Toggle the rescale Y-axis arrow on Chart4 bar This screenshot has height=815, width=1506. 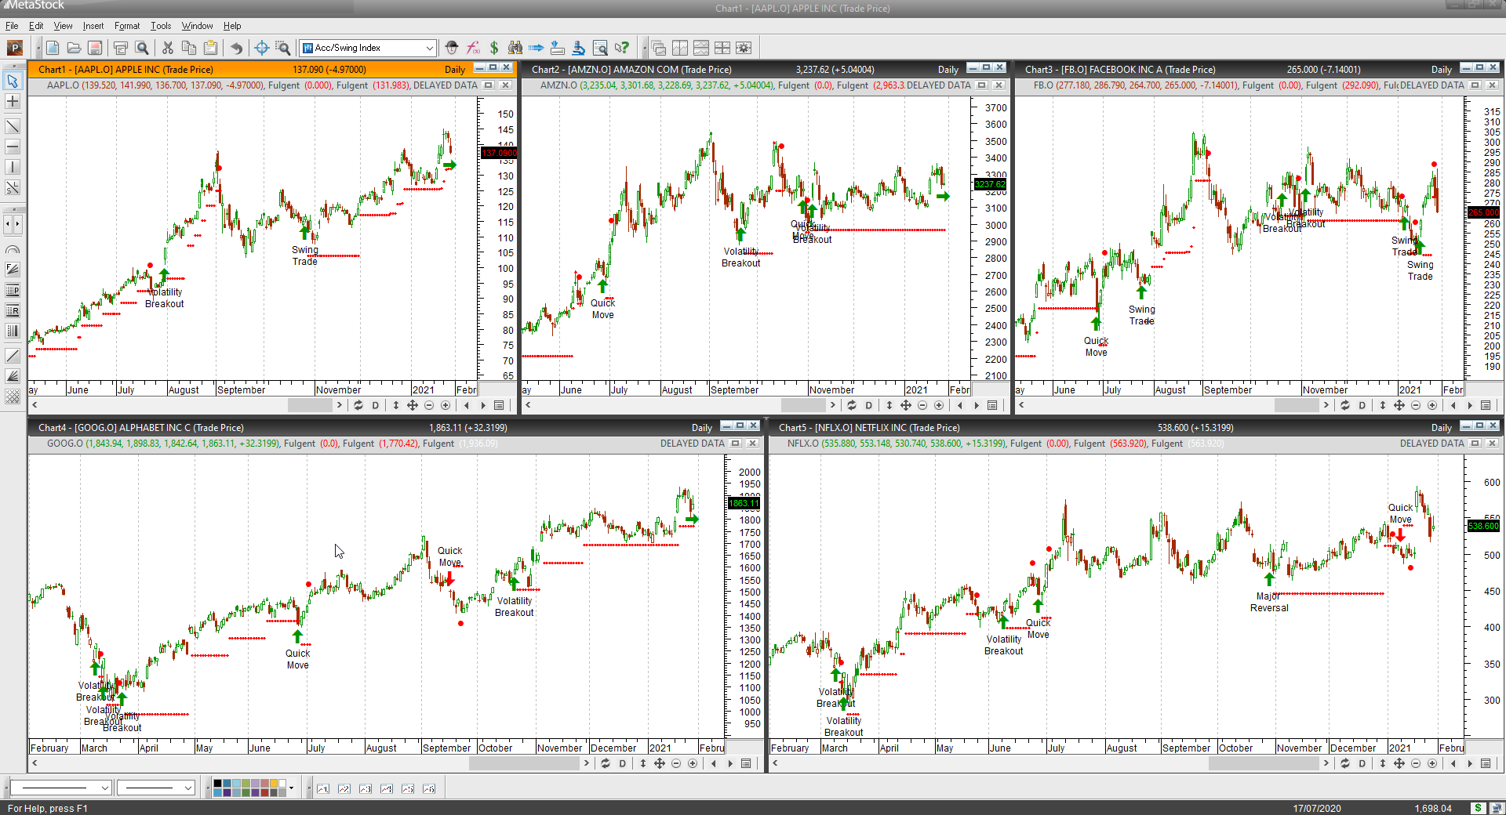[x=643, y=763]
